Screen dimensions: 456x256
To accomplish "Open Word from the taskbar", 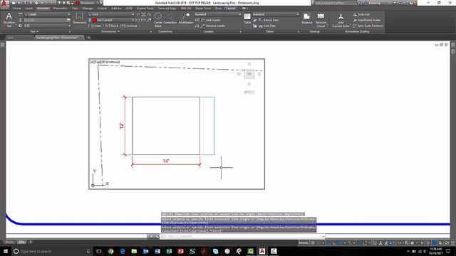I will 157,251.
